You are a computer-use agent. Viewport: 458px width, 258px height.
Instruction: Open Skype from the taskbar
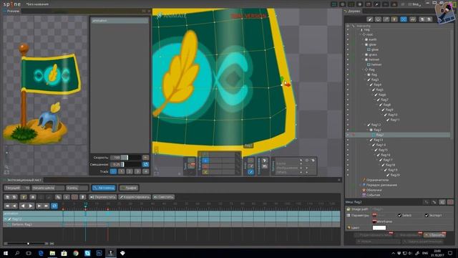tap(87, 253)
